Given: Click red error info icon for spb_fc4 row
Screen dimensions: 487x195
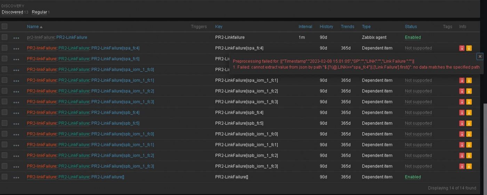Looking at the screenshot, I should click(462, 112).
